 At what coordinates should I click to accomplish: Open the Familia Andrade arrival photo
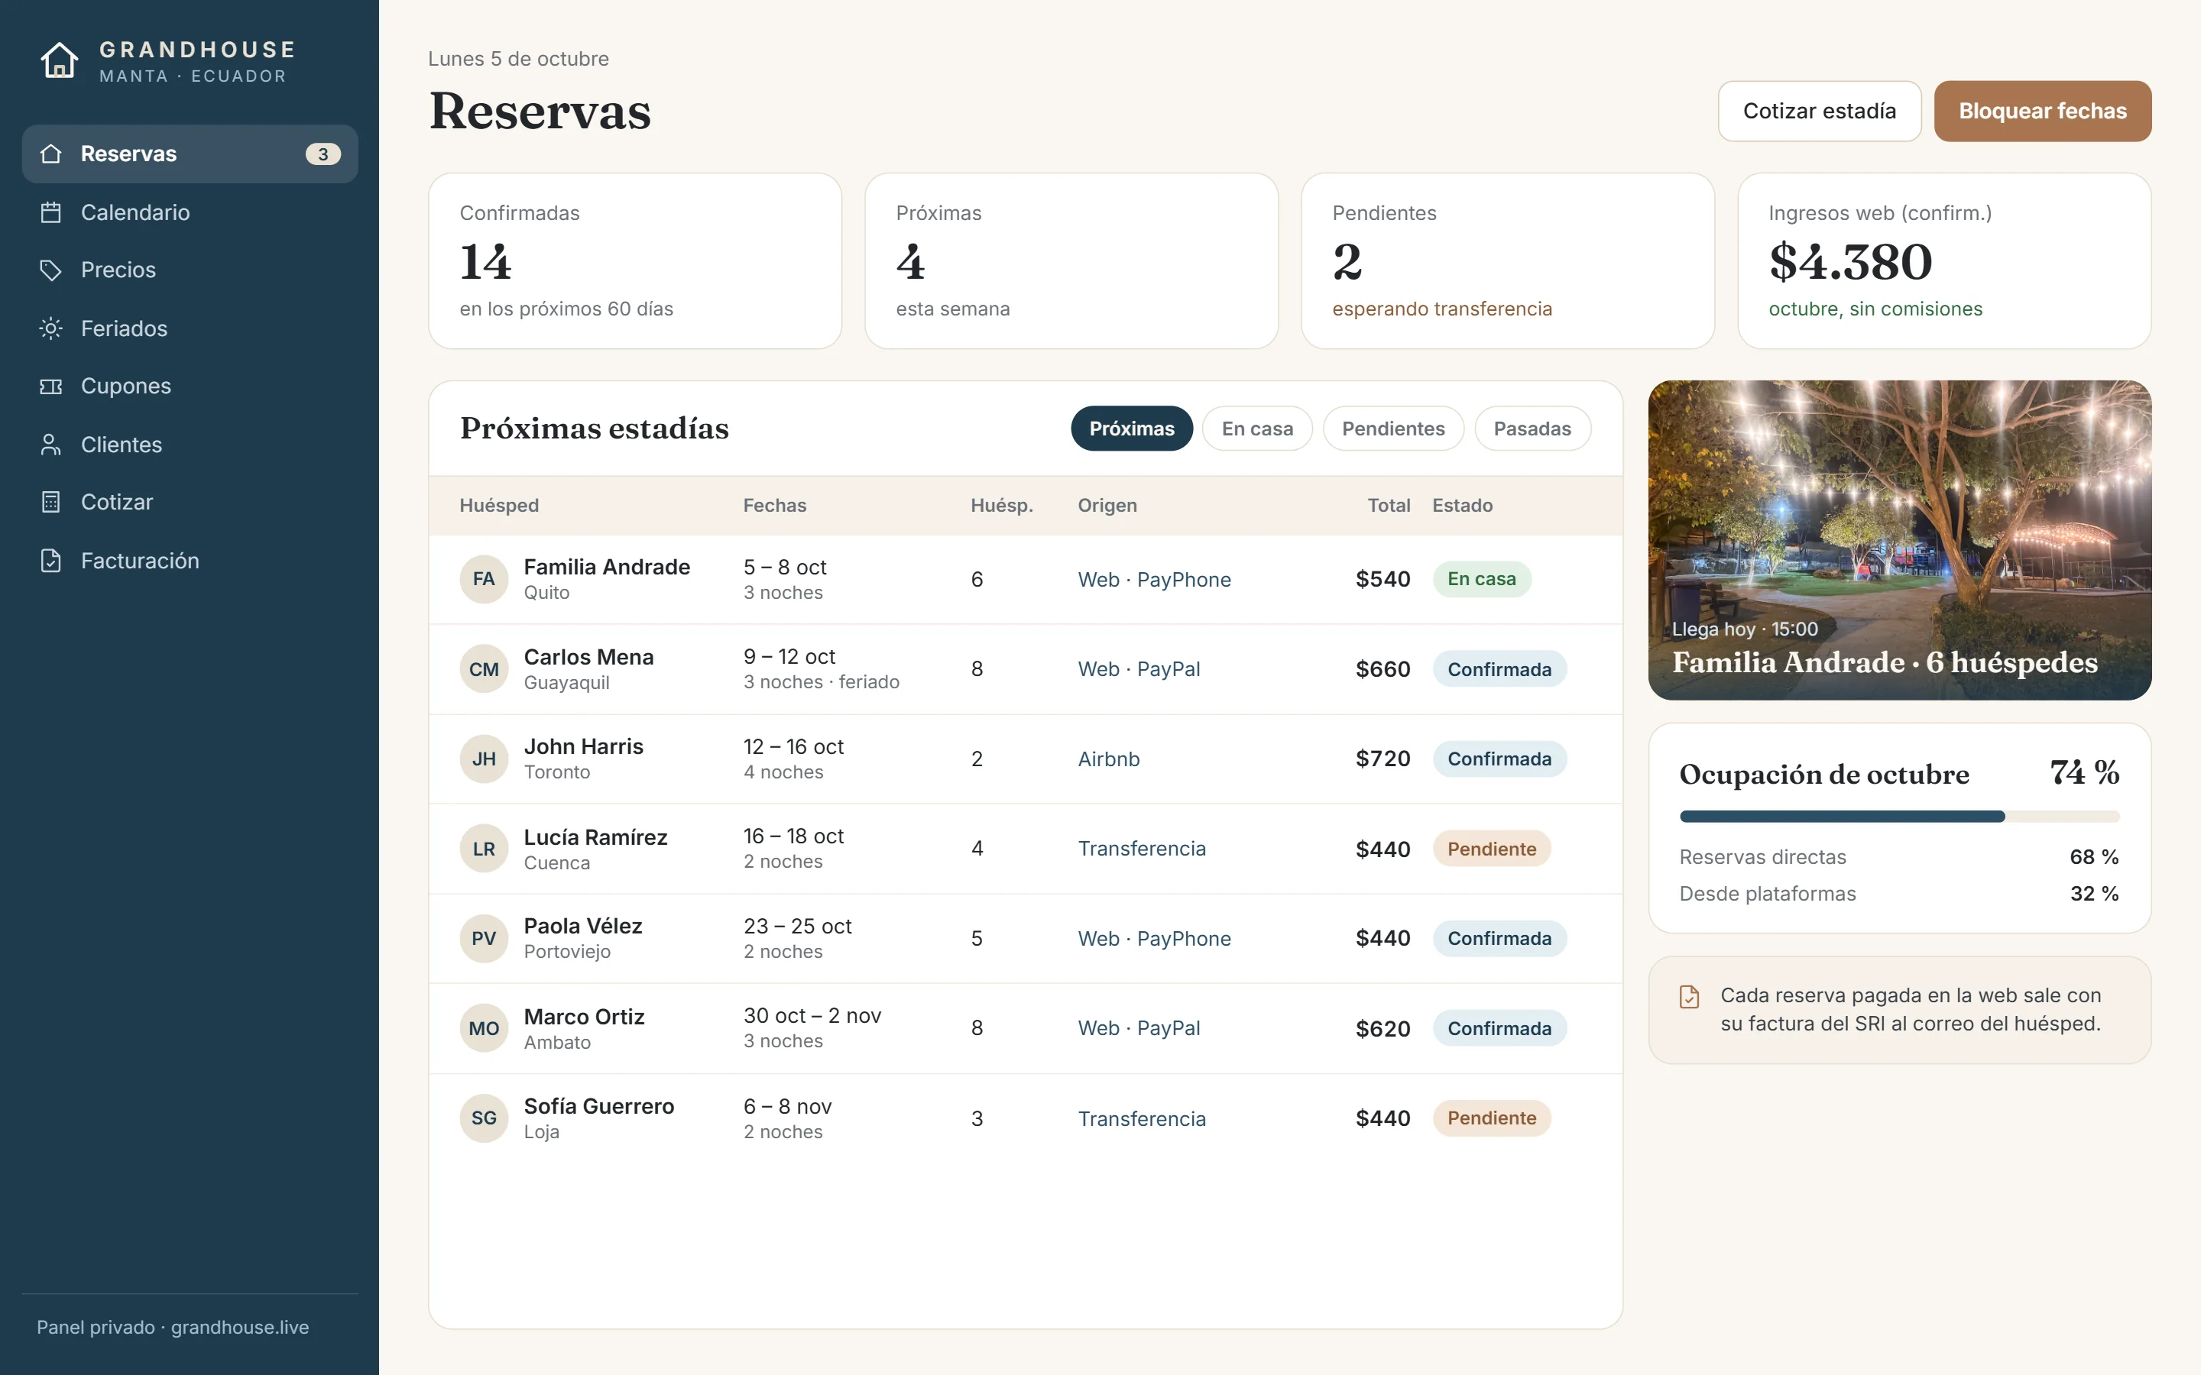1899,540
